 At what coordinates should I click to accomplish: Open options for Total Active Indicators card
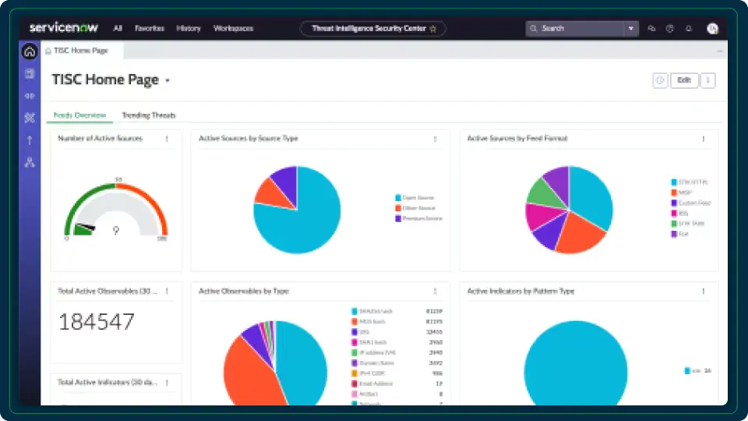tap(167, 383)
